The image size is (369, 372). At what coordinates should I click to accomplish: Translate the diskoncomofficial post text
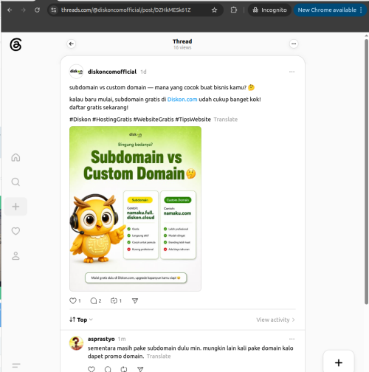226,120
